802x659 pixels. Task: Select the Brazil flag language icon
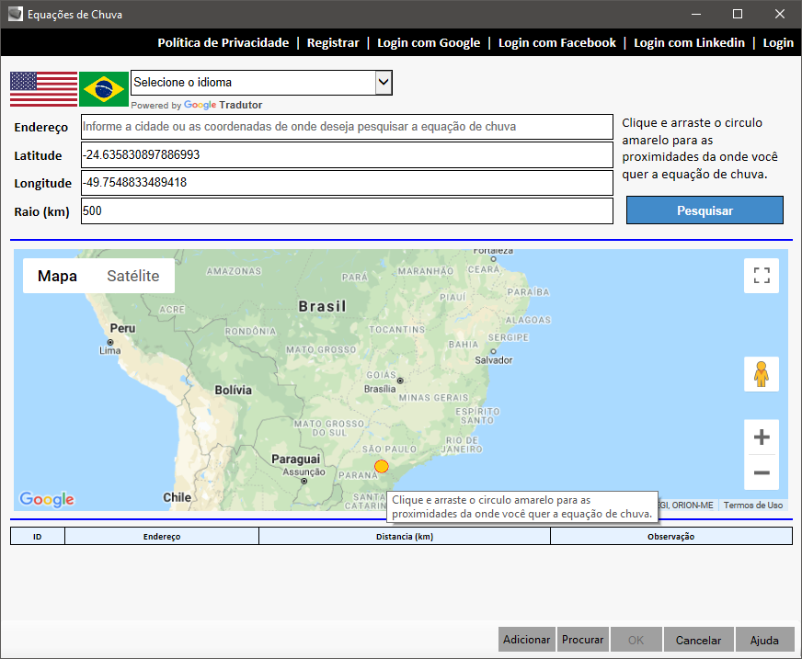[104, 89]
